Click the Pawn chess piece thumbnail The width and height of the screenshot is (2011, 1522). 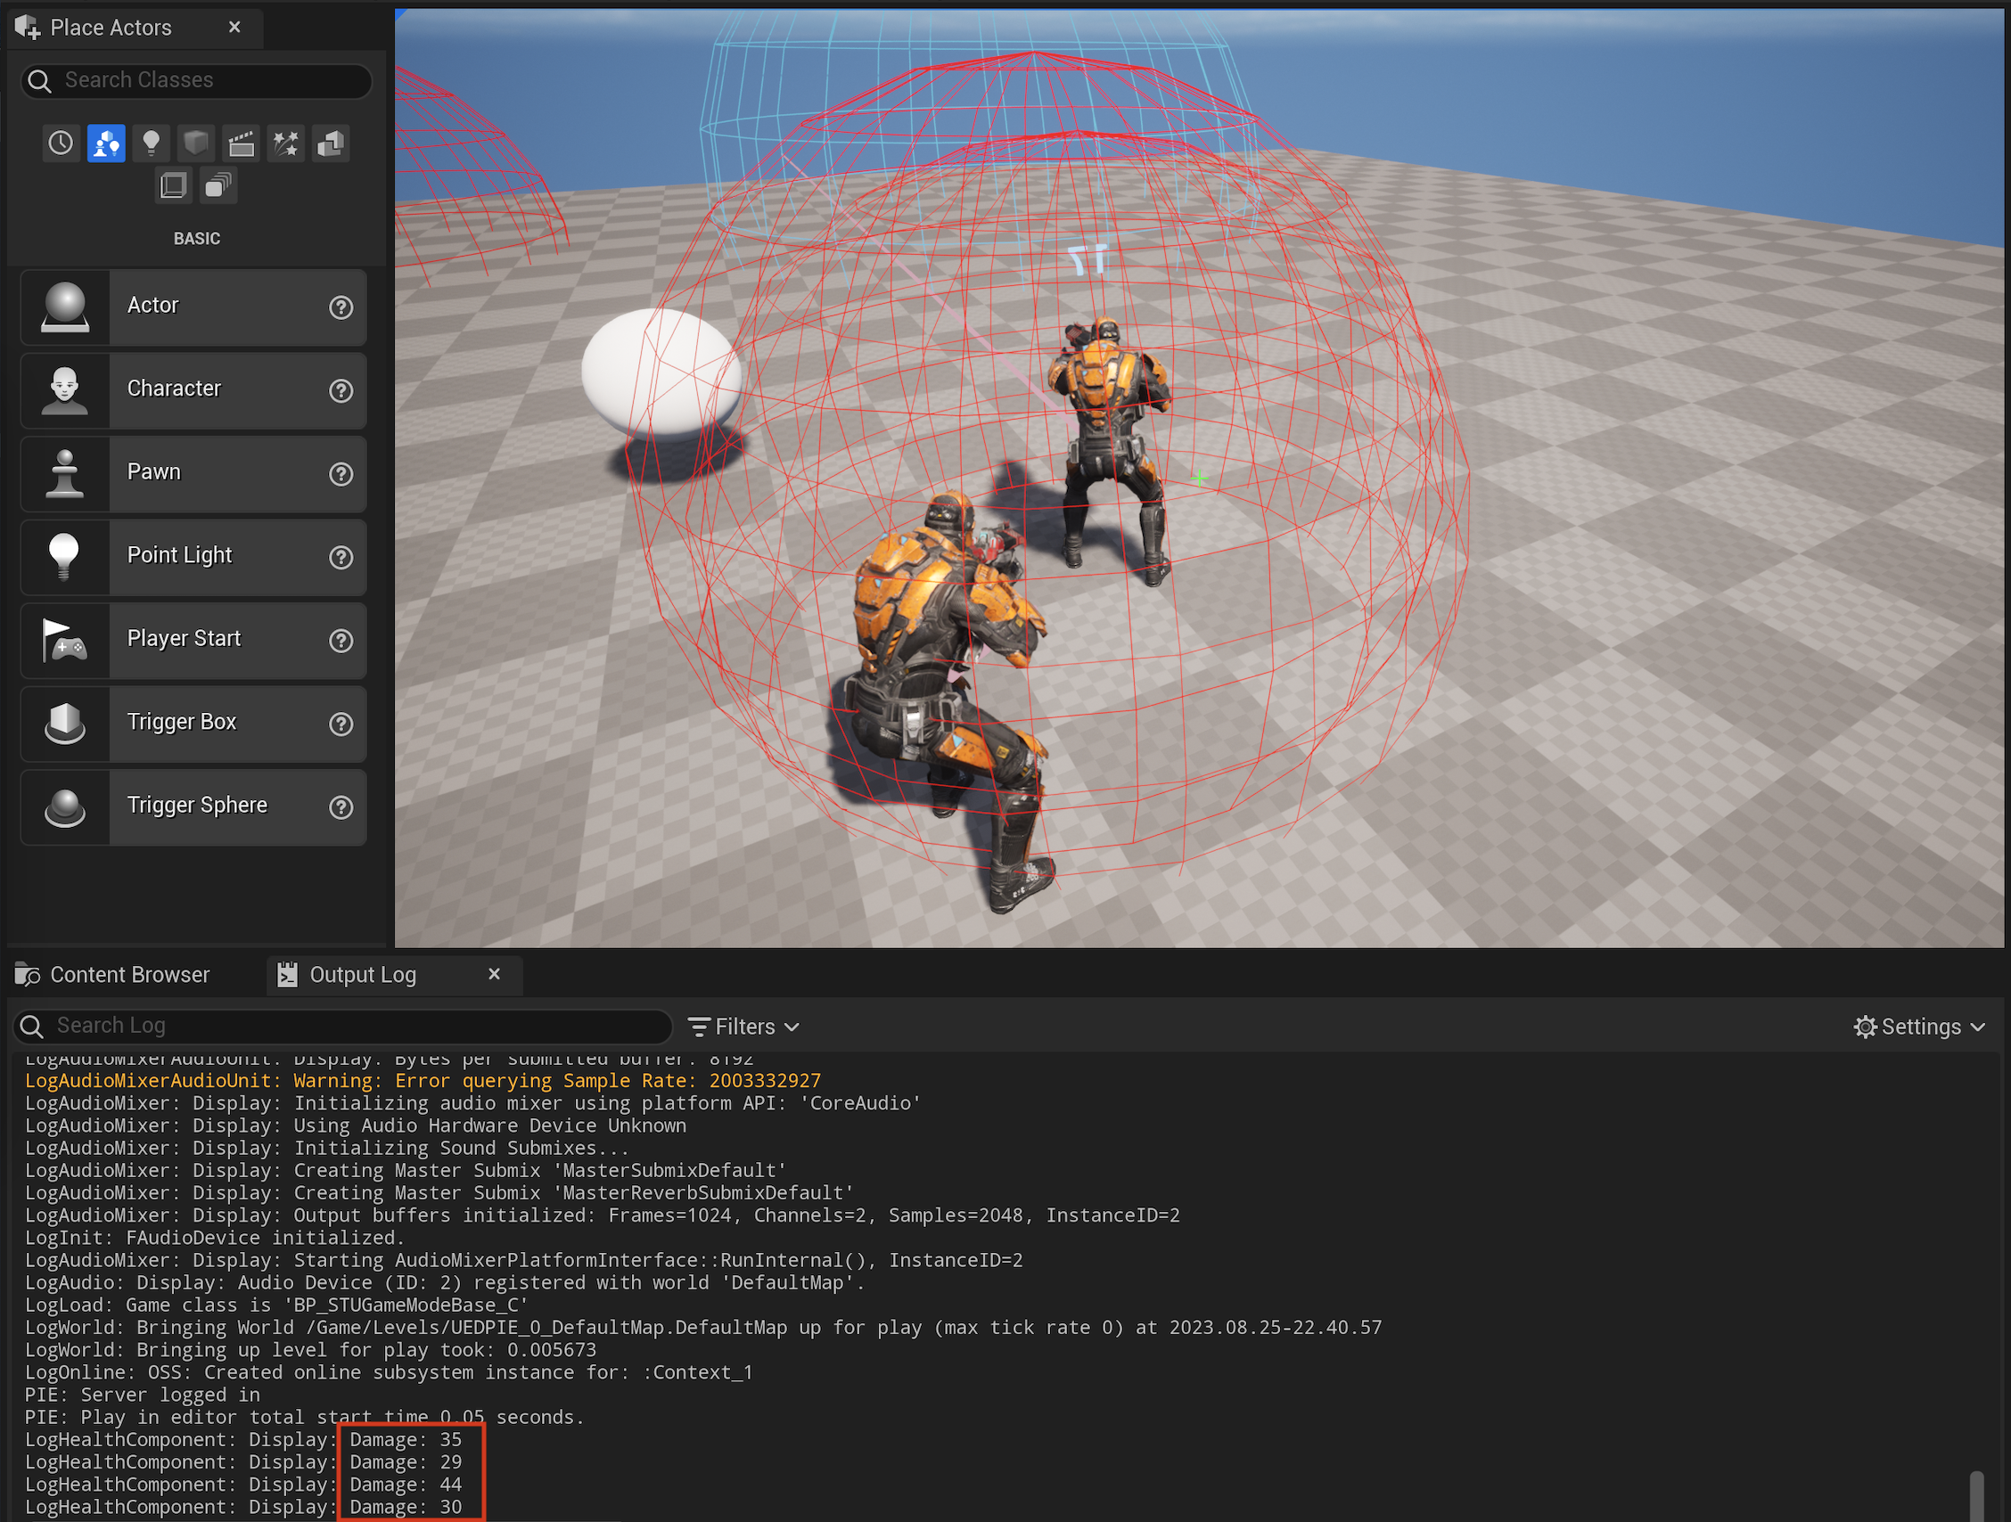[x=65, y=473]
